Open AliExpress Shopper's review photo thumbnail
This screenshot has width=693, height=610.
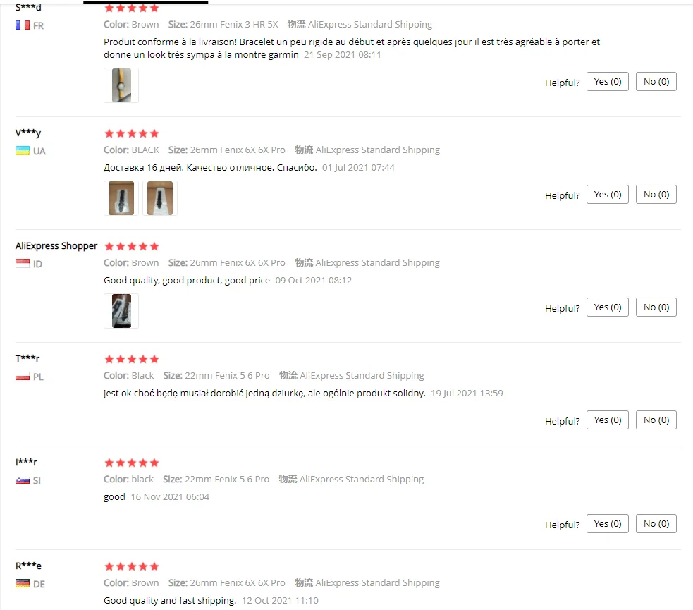coord(121,311)
